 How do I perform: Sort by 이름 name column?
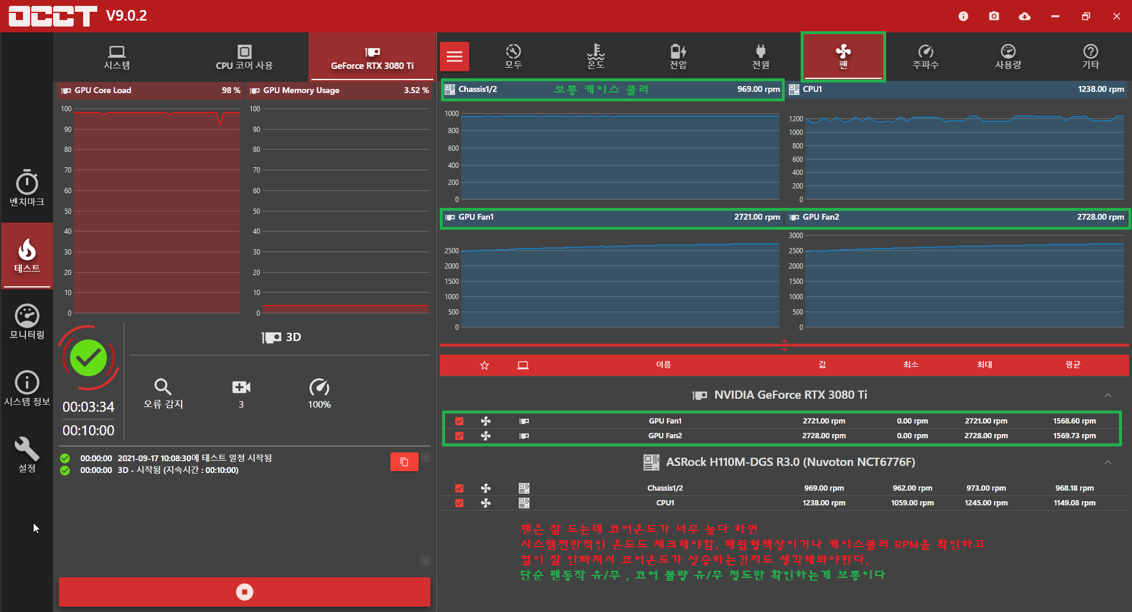[x=663, y=365]
